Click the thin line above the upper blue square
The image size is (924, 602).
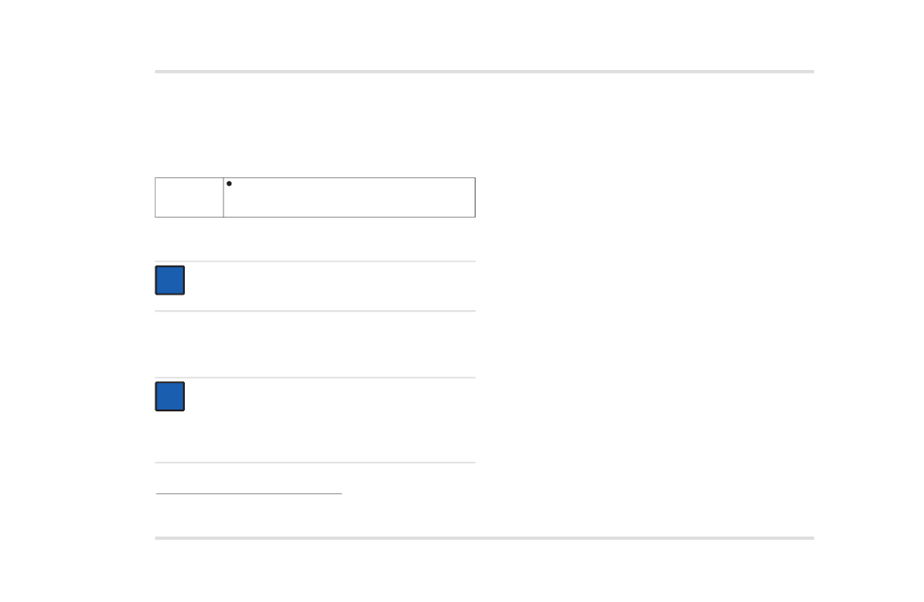[315, 261]
